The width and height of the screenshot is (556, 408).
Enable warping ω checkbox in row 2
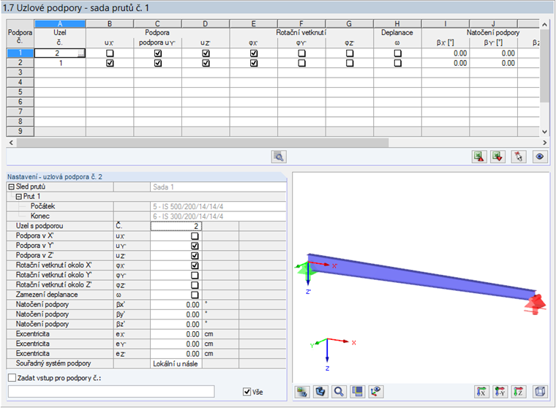pos(398,63)
